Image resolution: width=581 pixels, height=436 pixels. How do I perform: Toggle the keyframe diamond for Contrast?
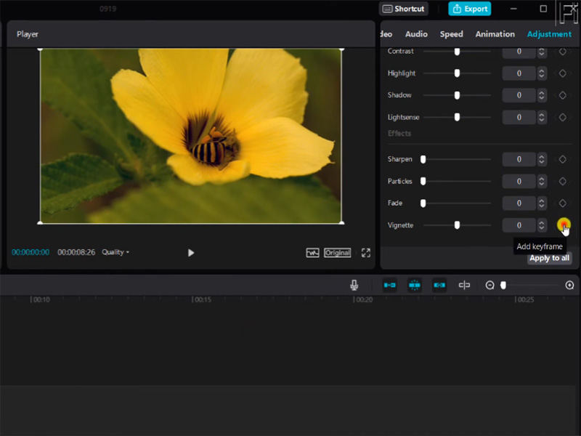(561, 51)
